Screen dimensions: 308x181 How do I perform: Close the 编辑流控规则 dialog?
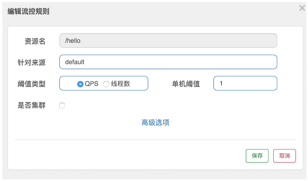pos(302,8)
